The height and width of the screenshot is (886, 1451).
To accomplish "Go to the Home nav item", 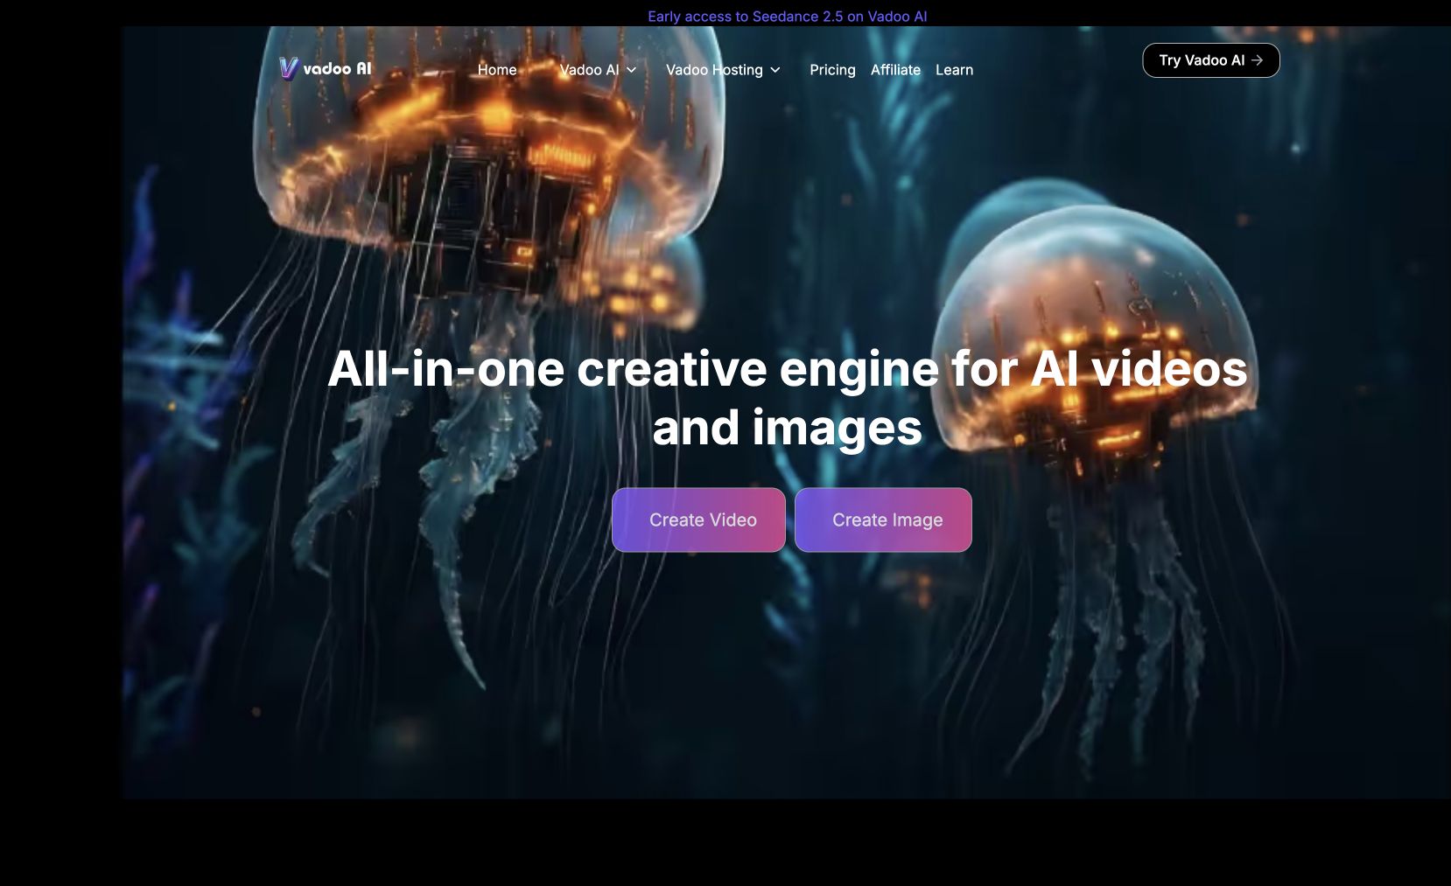I will click(497, 70).
